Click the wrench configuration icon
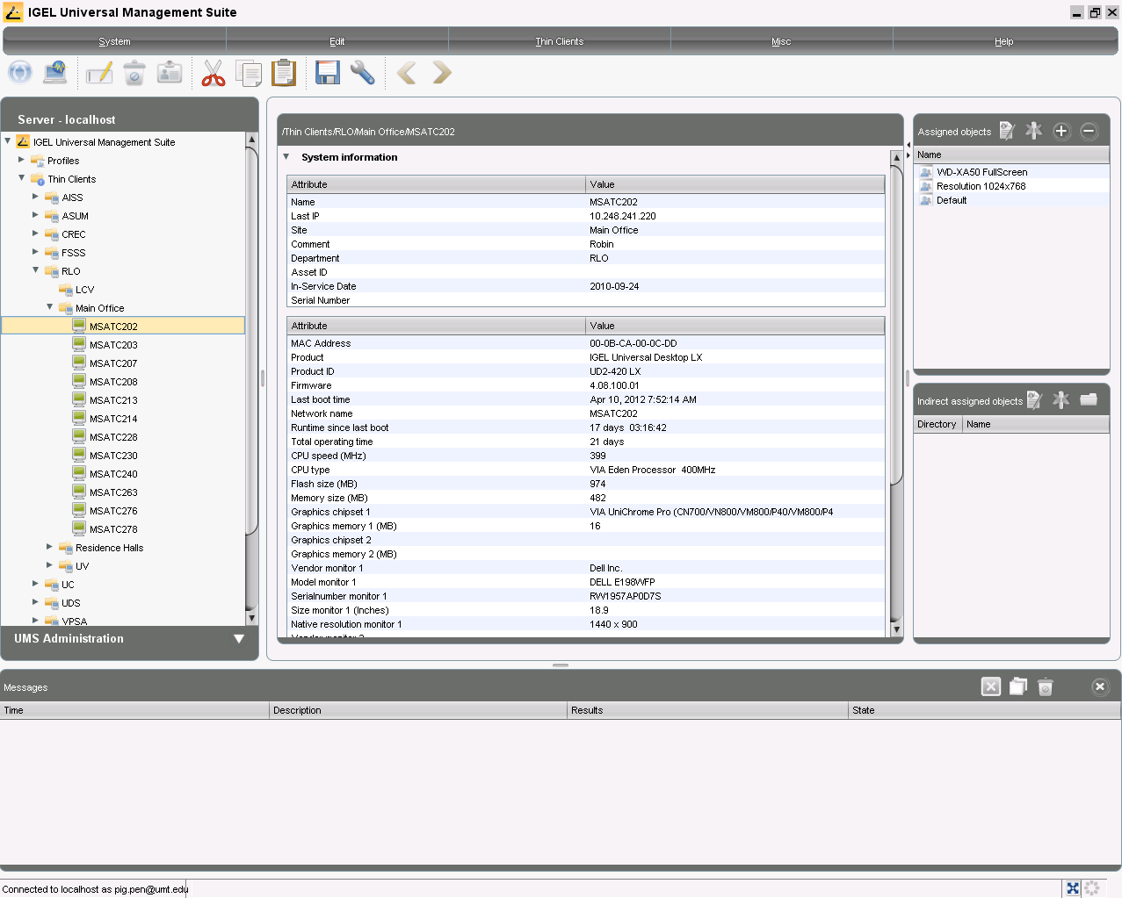This screenshot has width=1122, height=898. 363,73
